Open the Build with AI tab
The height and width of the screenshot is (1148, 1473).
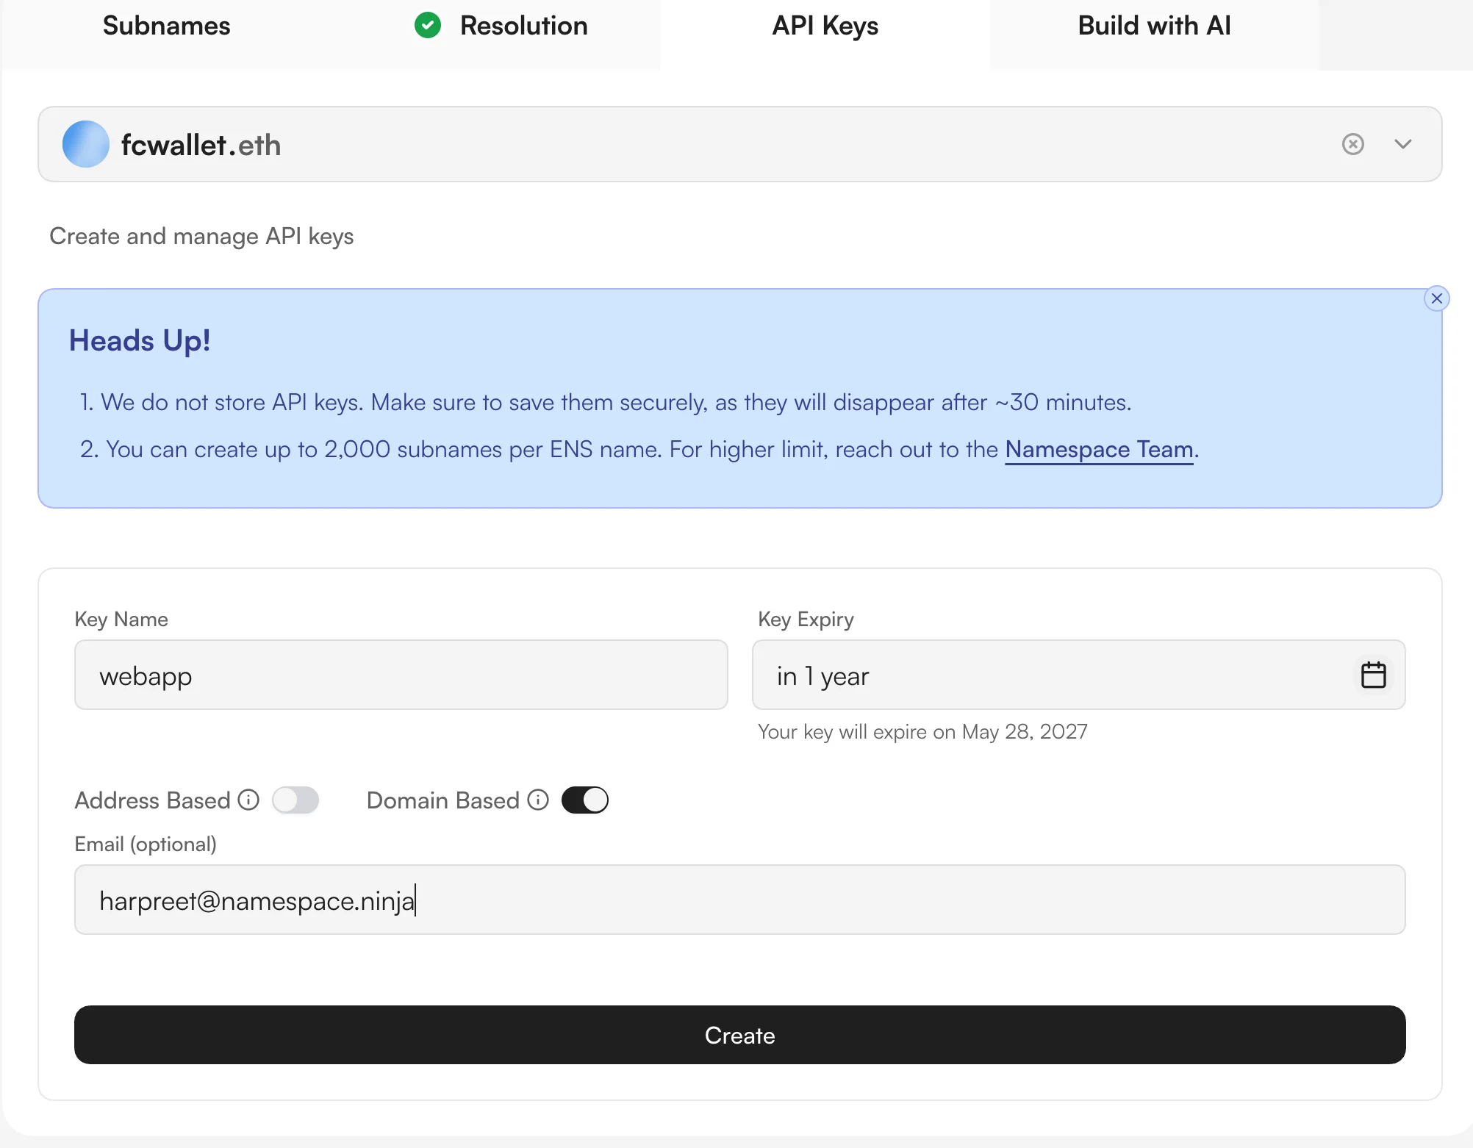1154,26
